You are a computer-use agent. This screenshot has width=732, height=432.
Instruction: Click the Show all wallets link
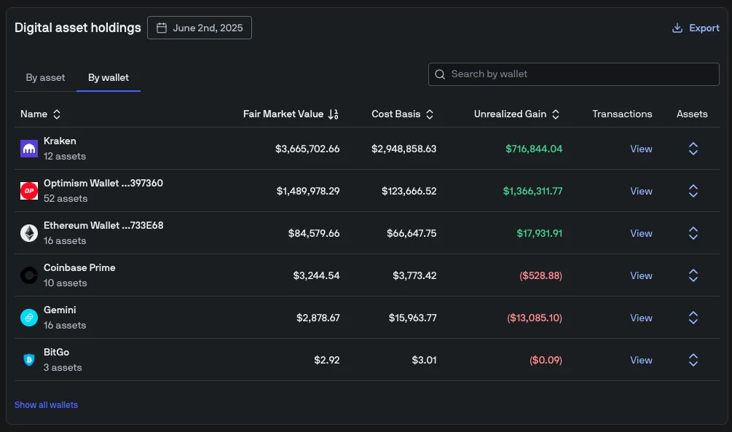pyautogui.click(x=46, y=405)
